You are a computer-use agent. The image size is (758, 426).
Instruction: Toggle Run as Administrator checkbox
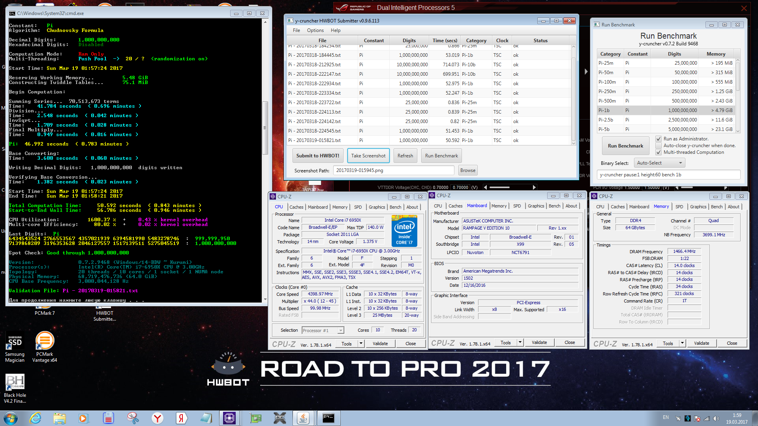(659, 139)
